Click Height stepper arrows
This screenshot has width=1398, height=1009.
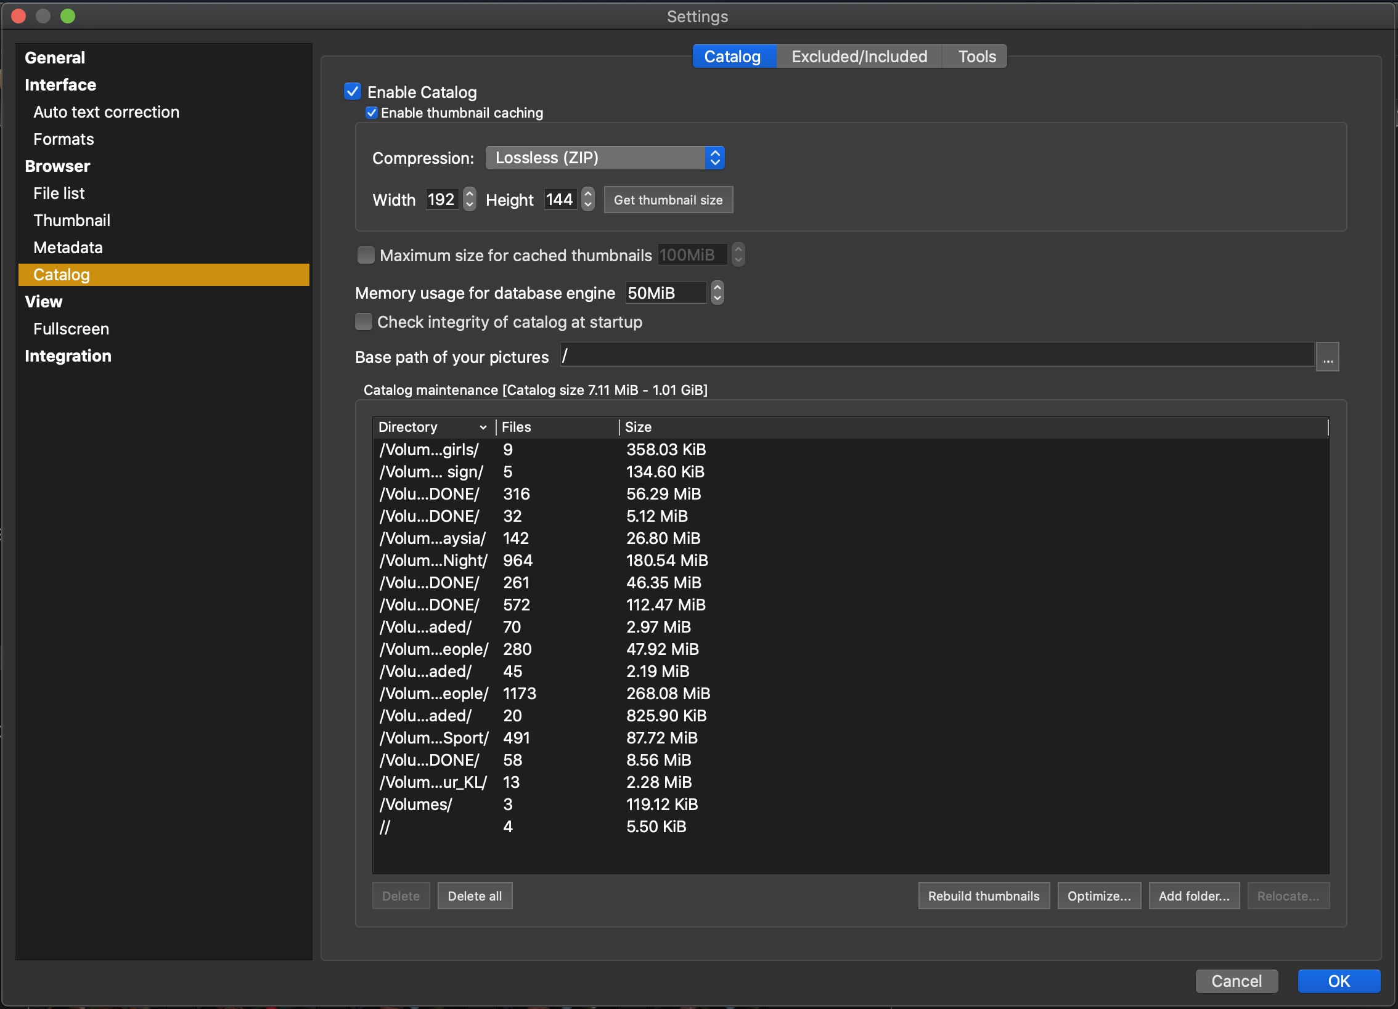pos(588,200)
